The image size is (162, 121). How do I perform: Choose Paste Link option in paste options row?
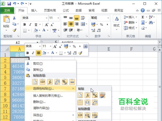point(72,82)
